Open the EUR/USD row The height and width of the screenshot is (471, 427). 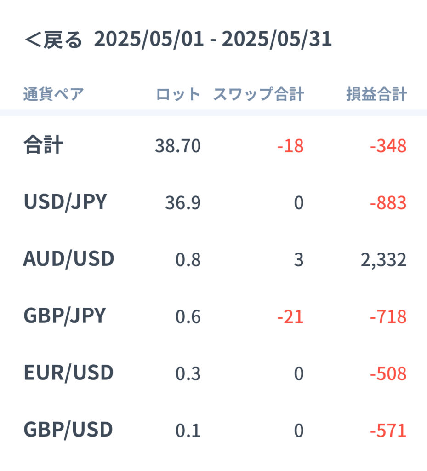213,373
